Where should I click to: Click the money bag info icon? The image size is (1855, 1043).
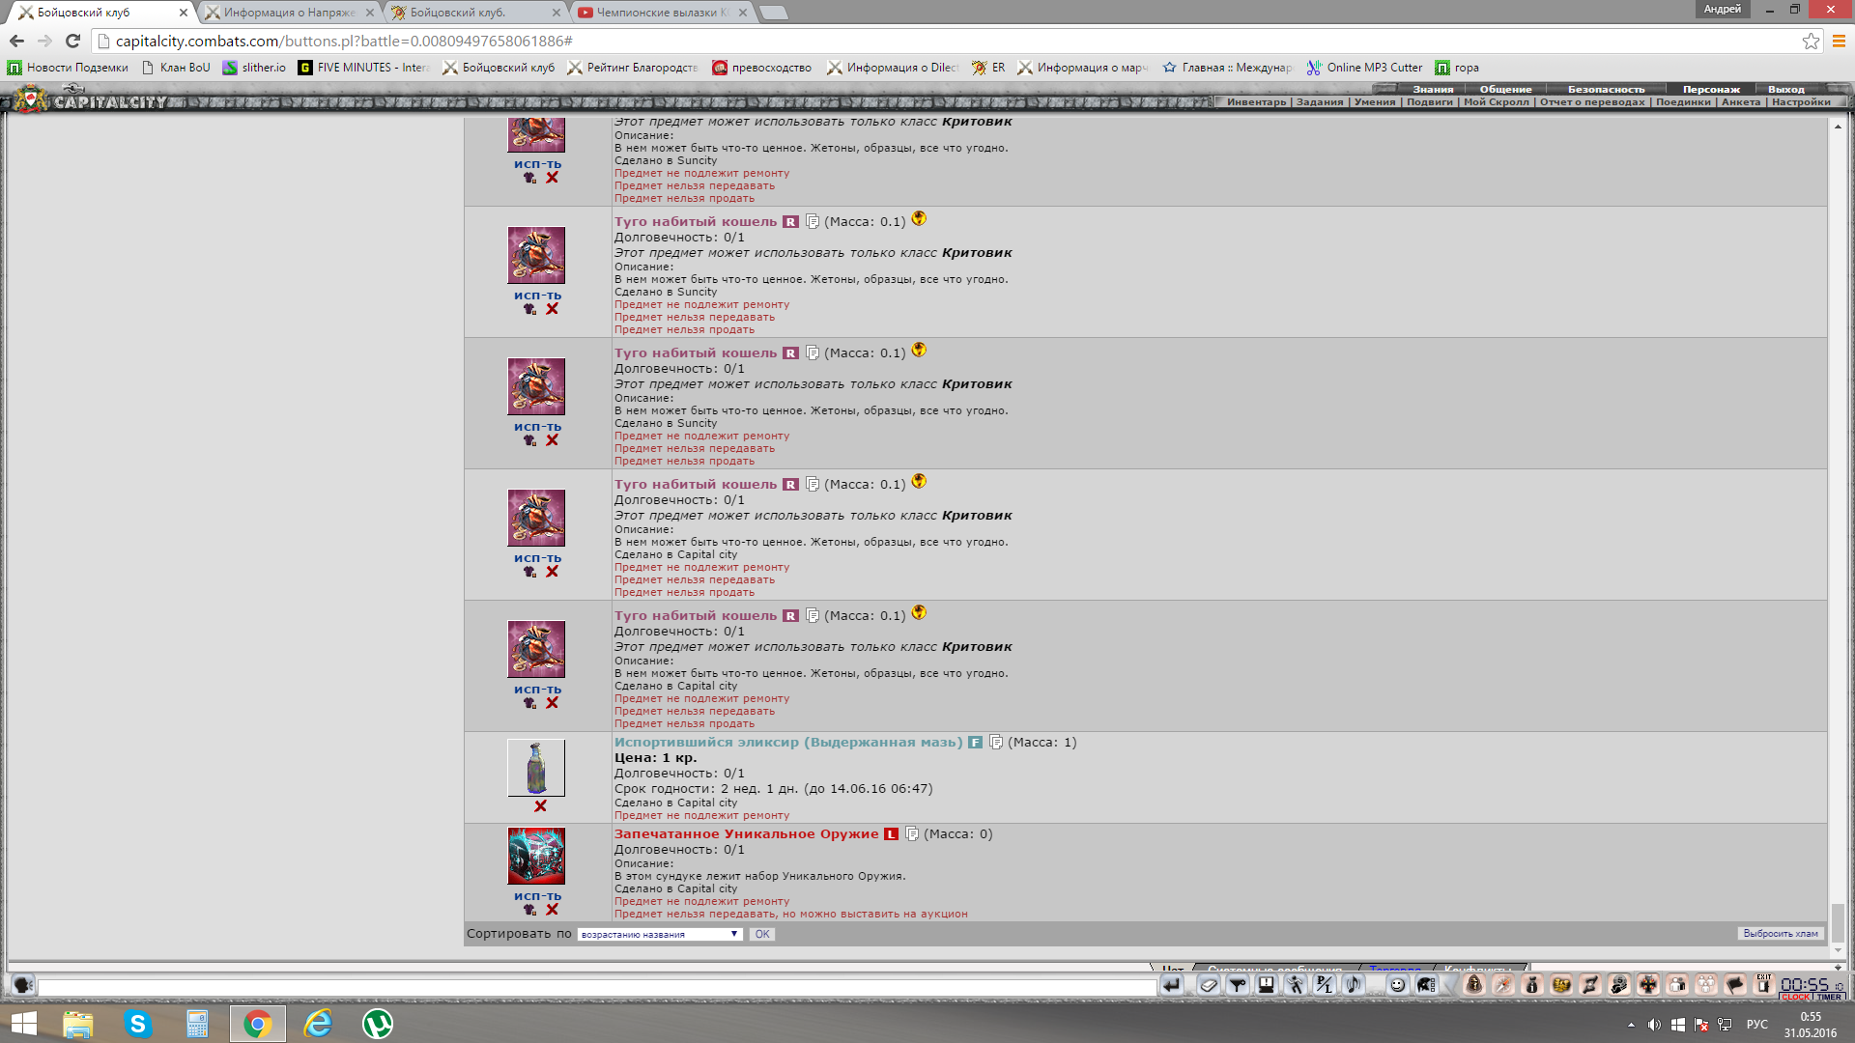click(x=1532, y=985)
